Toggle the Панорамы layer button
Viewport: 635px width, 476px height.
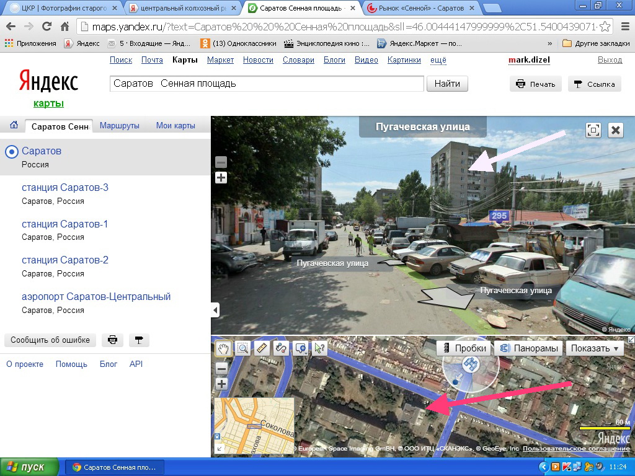(528, 348)
